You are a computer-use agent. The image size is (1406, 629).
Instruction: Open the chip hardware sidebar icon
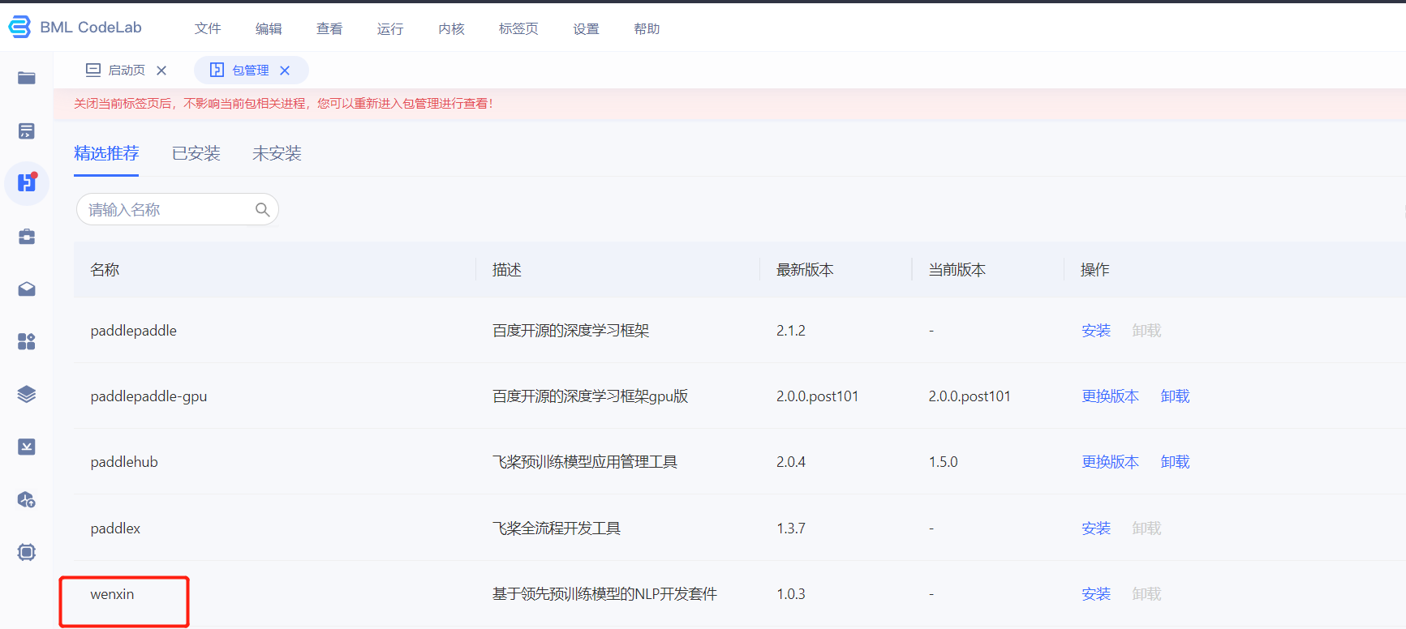pyautogui.click(x=27, y=552)
